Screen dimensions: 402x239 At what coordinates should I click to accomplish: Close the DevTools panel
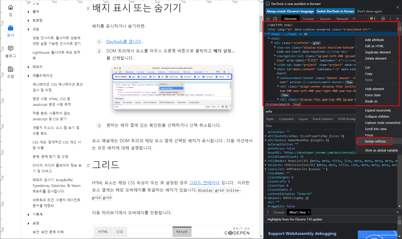pos(398,19)
